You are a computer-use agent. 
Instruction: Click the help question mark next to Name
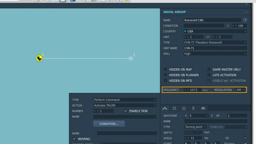coord(245,20)
